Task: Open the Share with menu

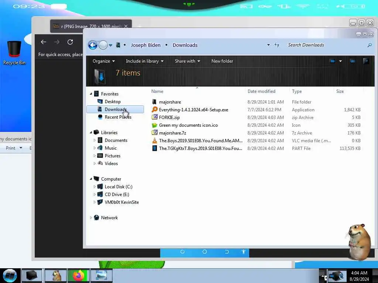Action: pyautogui.click(x=187, y=61)
